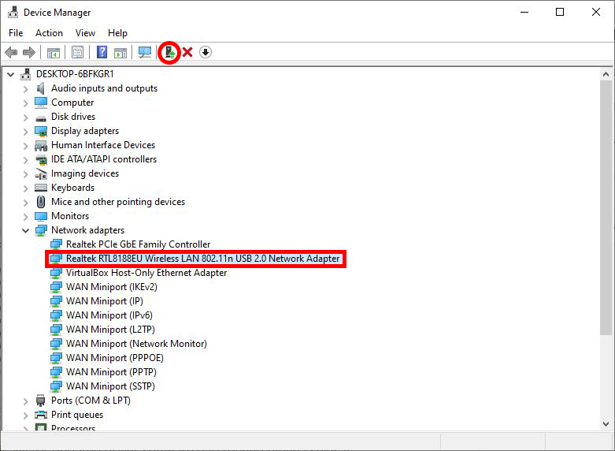615x451 pixels.
Task: Expand the Computer category
Action: pos(25,103)
